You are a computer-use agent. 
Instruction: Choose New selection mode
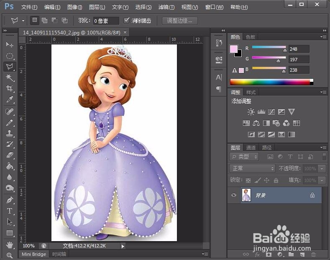coord(35,20)
